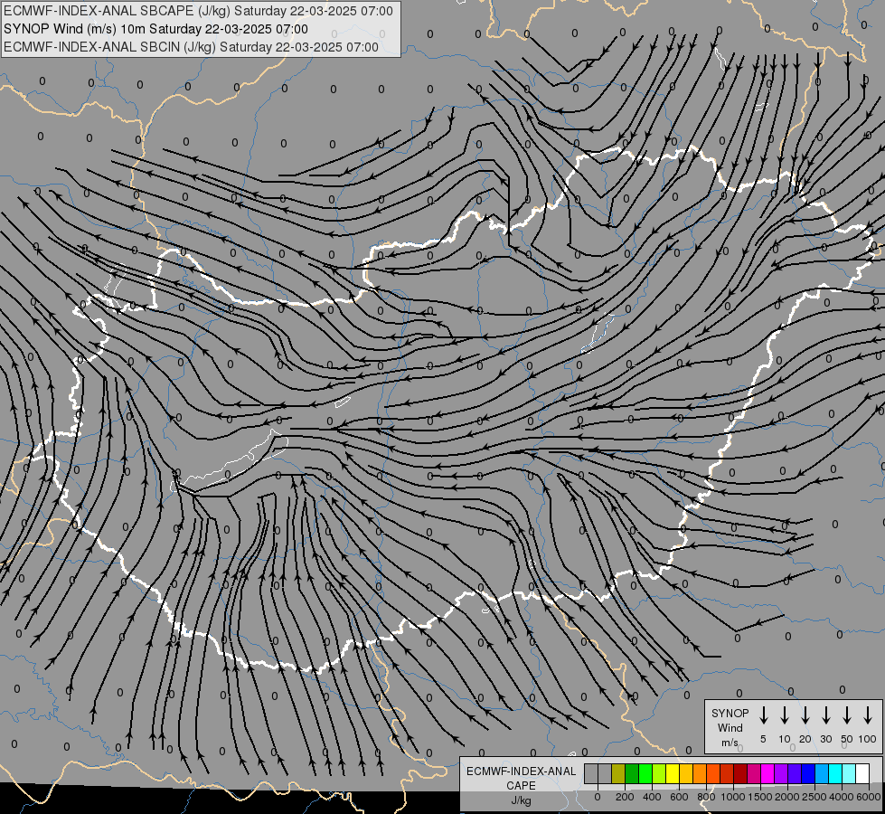Click the 'CAPE' label in colorbar legend

pos(521,786)
